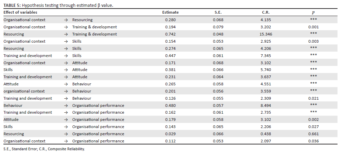This screenshot has height=154, width=343.
Task: Click the C.R. value 8.494
Action: pos(266,106)
